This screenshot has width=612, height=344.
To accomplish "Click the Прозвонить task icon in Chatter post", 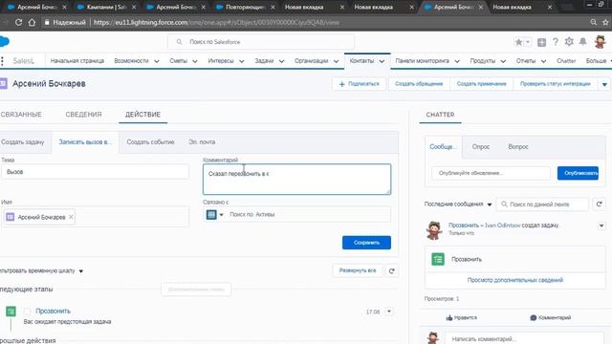I will click(x=438, y=259).
